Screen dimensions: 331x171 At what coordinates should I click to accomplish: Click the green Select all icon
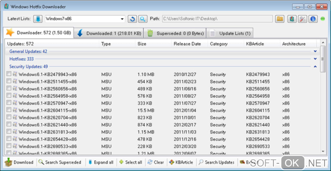coord(121,162)
